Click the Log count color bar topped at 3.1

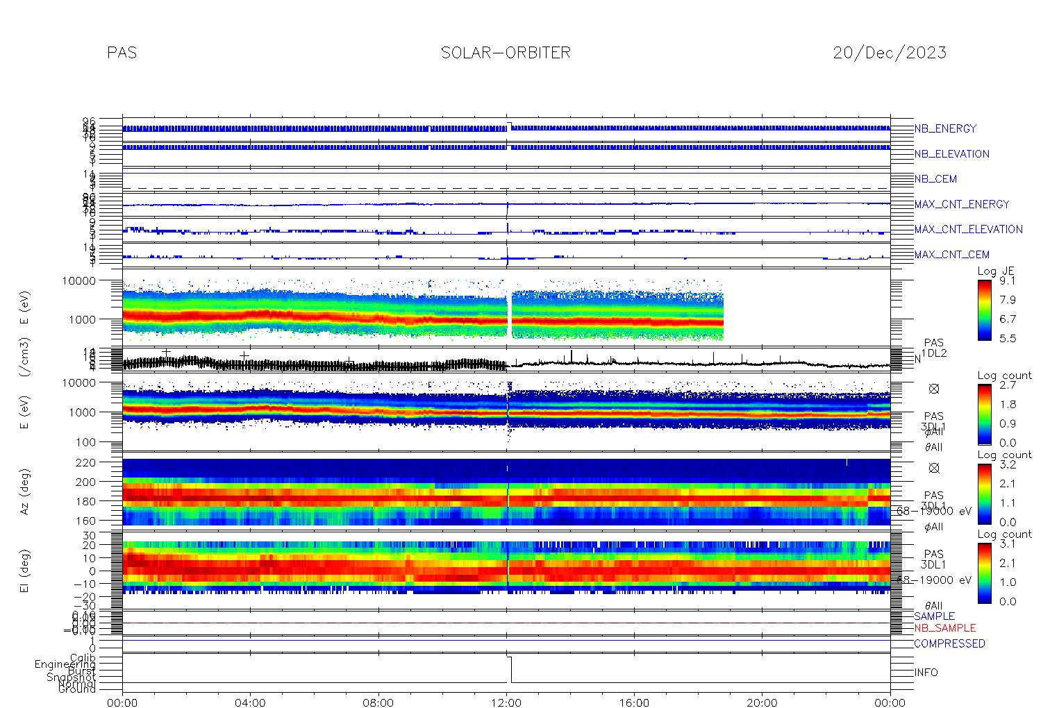[984, 573]
